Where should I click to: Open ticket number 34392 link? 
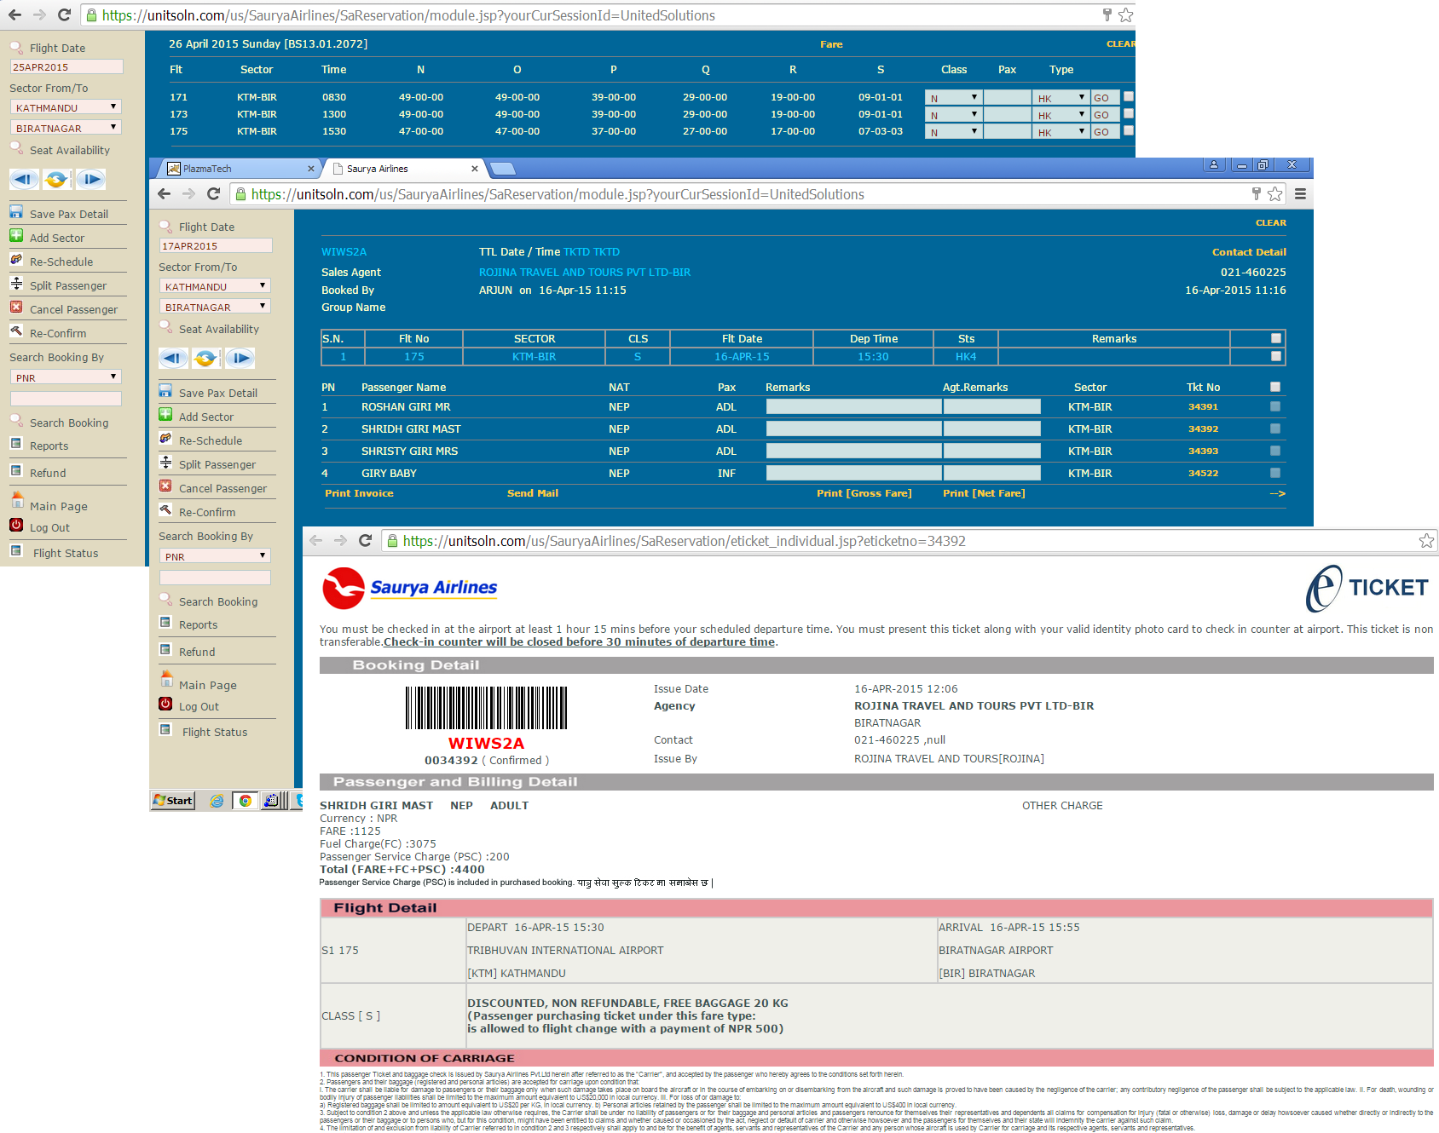coord(1203,429)
